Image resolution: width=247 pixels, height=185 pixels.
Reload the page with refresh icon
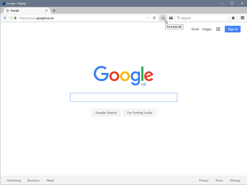pyautogui.click(x=154, y=18)
